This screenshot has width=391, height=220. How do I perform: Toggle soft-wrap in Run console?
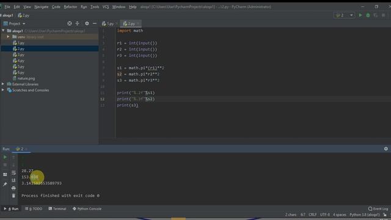coord(13,172)
